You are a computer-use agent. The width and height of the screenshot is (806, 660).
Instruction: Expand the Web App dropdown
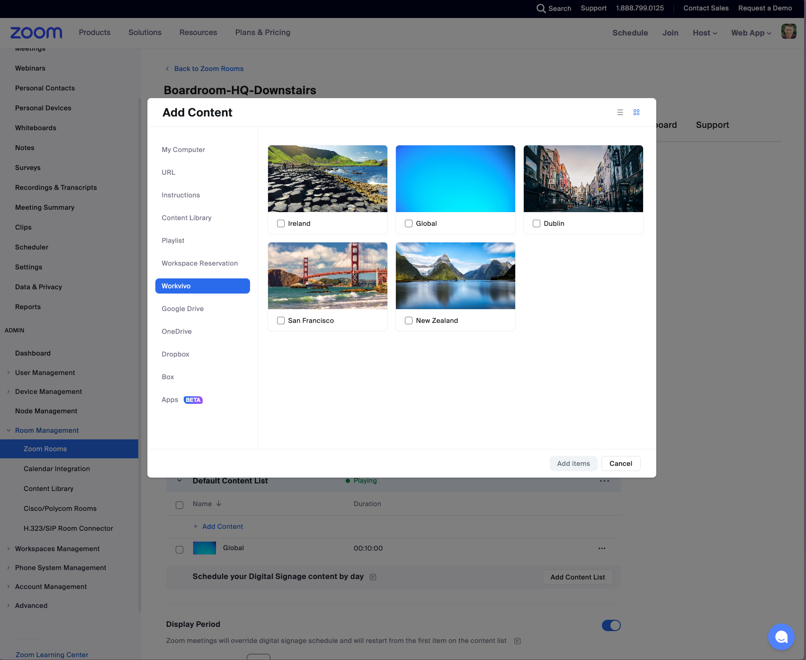(x=751, y=33)
